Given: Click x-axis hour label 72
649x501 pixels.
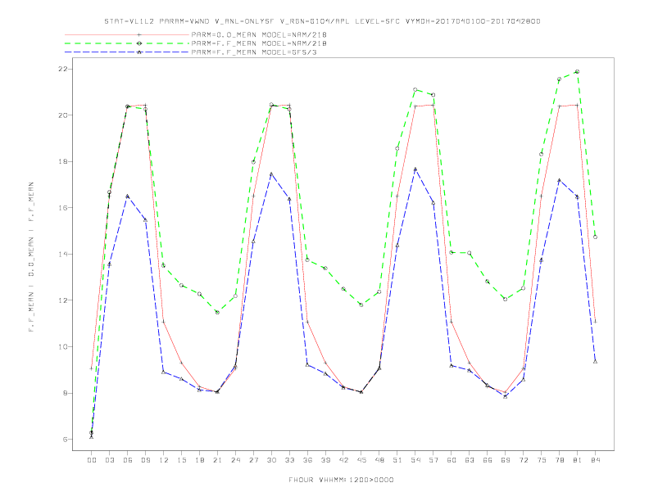Looking at the screenshot, I should (523, 460).
